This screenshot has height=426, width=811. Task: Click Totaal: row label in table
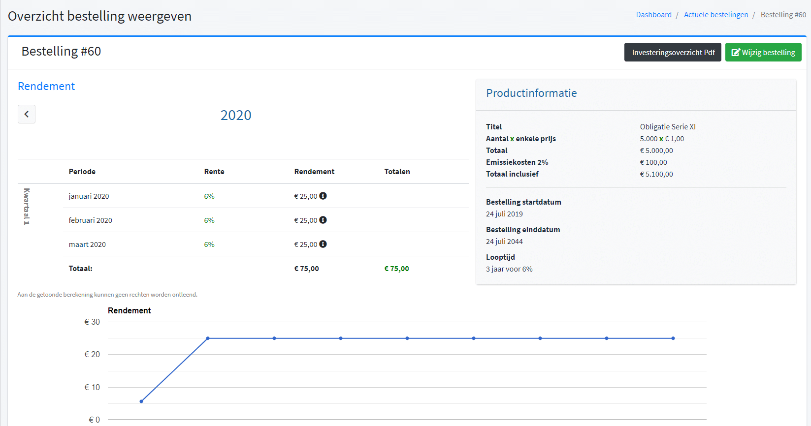(x=80, y=269)
